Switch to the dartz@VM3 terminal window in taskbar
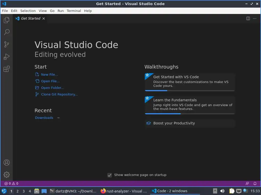Screen dimensions: 261x195 [x=73, y=191]
